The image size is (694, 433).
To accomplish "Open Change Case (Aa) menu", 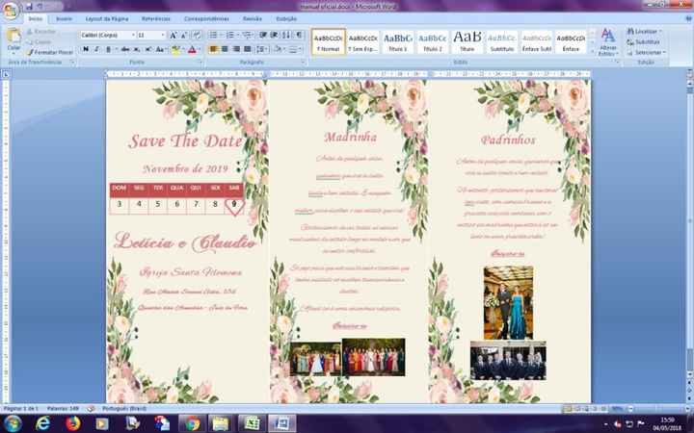I will [x=160, y=49].
